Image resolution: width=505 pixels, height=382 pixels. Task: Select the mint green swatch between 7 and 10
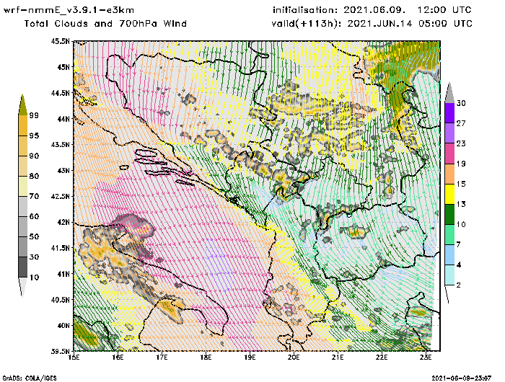(x=449, y=235)
